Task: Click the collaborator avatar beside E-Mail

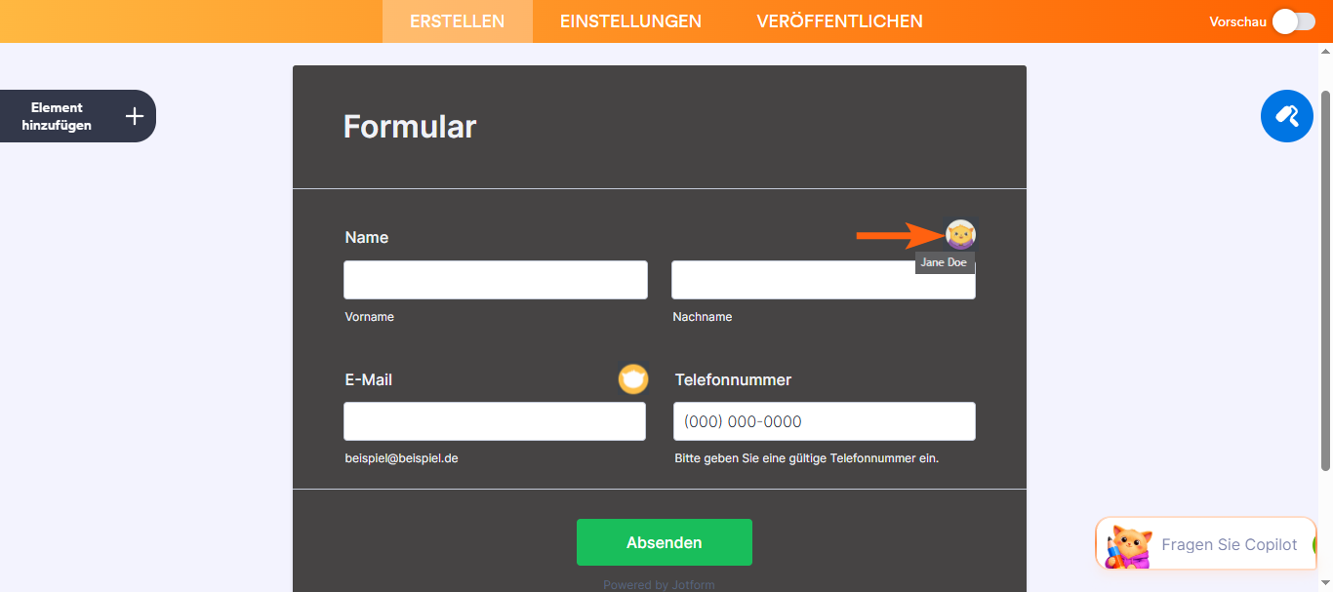Action: tap(633, 379)
